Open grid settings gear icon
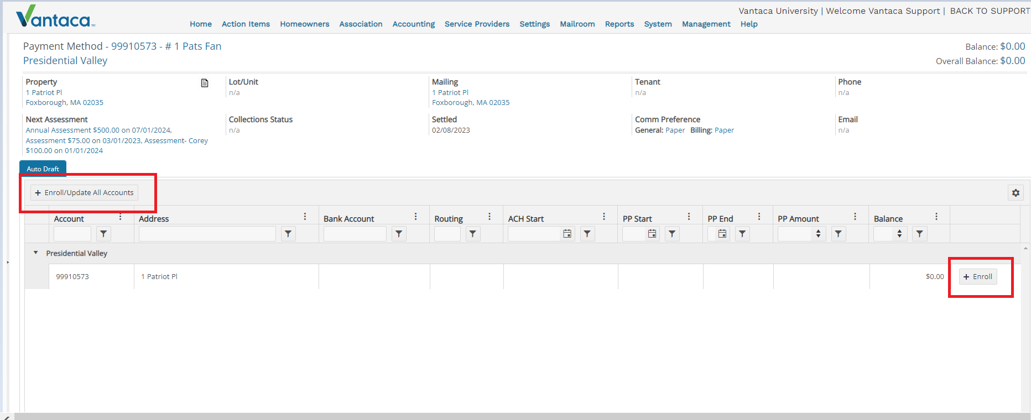 (1016, 193)
